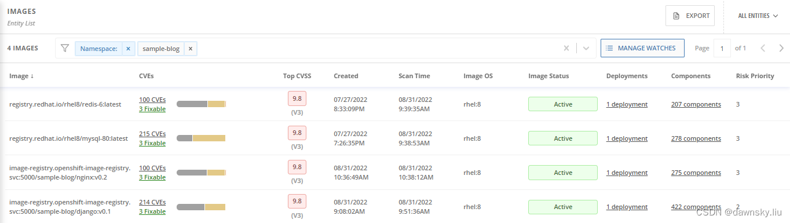
Task: Click the 9.8 CVSS badge for redis-6
Action: [x=297, y=98]
